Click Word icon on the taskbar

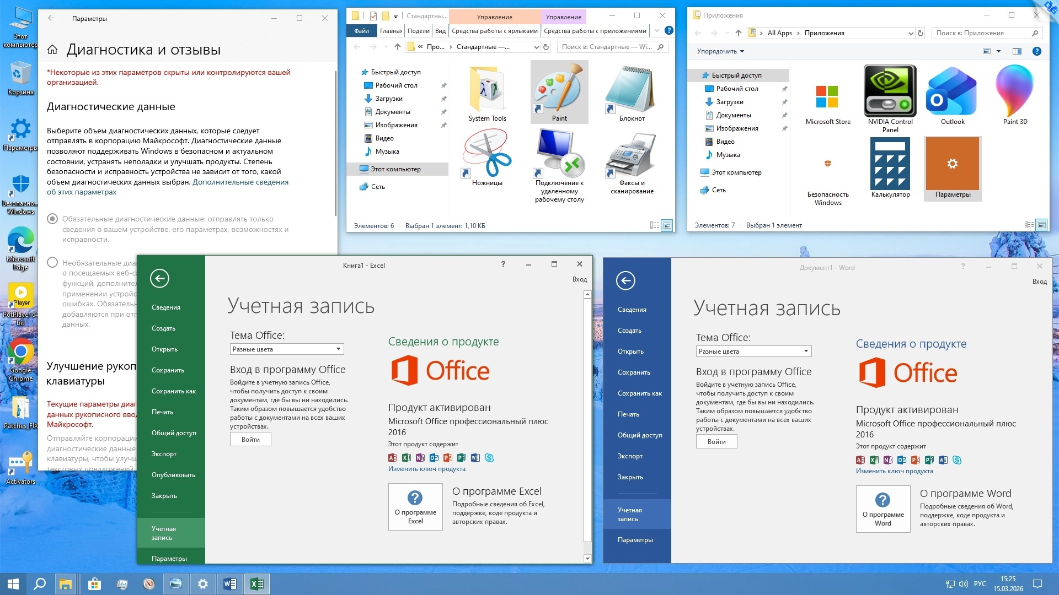pyautogui.click(x=229, y=584)
